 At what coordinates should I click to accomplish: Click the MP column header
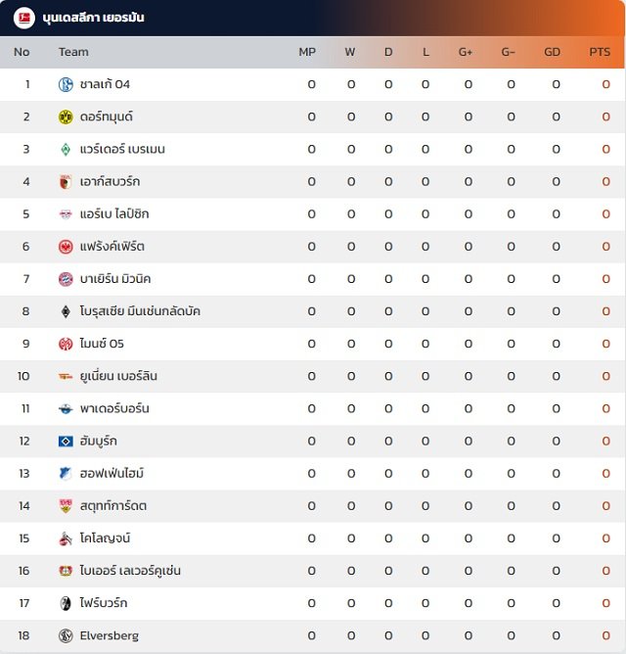coord(307,52)
